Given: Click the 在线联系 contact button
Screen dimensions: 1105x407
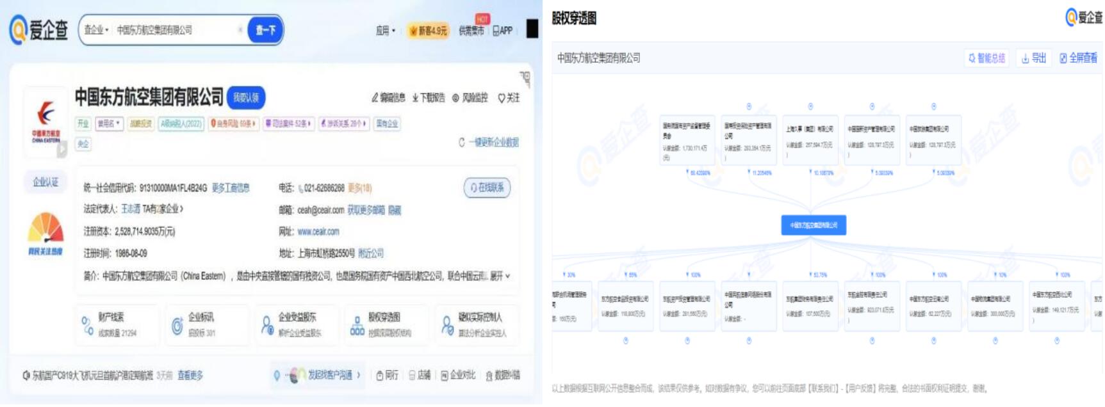Looking at the screenshot, I should point(487,188).
